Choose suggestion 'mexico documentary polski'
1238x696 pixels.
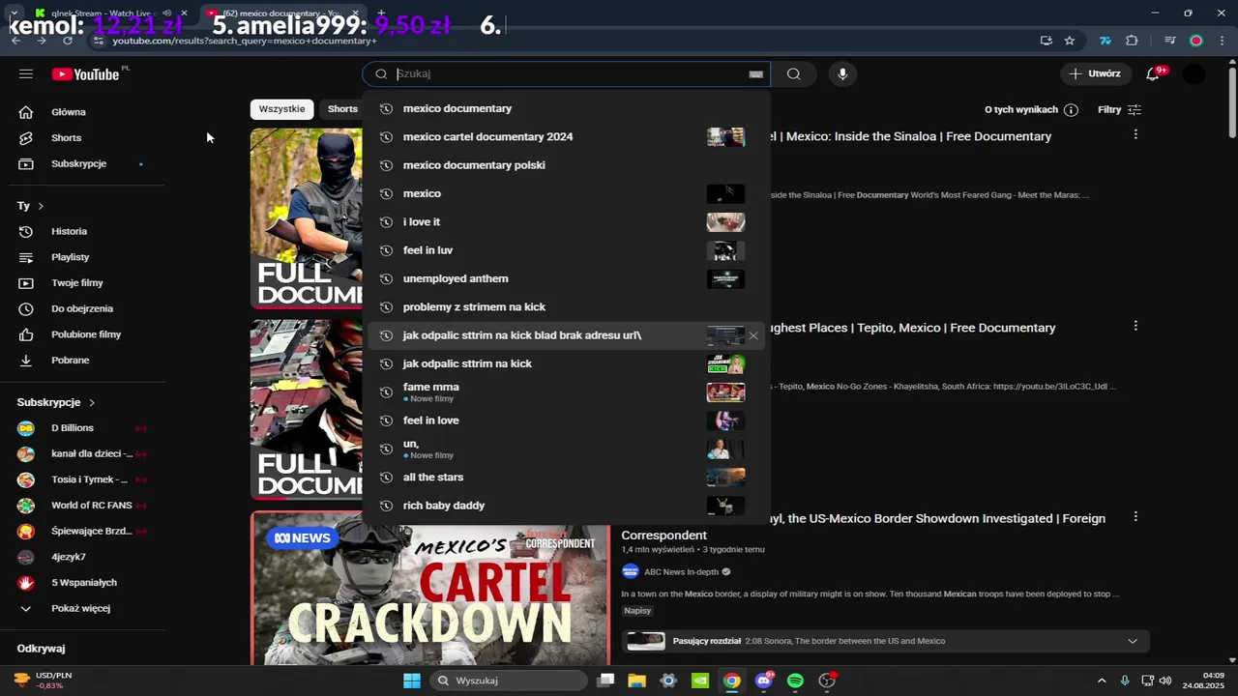[x=566, y=165]
